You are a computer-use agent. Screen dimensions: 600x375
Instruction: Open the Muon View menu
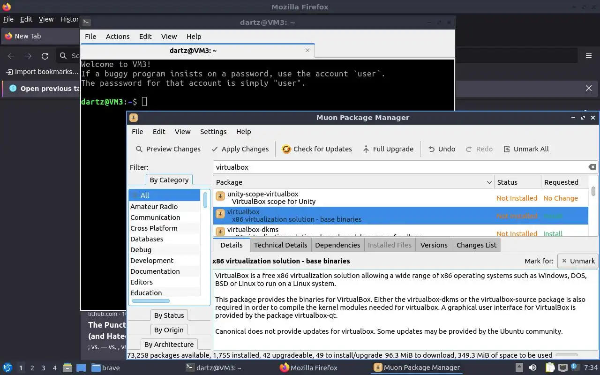coord(182,132)
